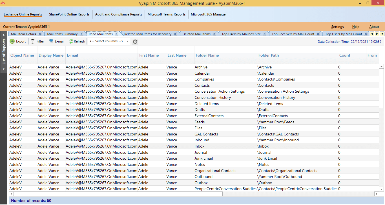Close the Top Receivers by Mail Count tab
385x205 pixels.
click(318, 34)
